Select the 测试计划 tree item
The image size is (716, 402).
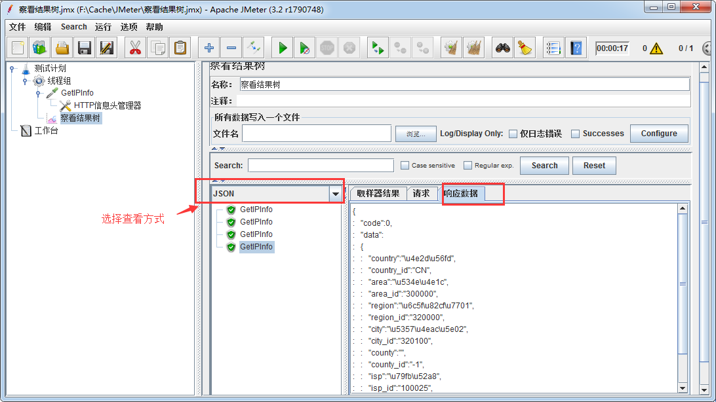50,68
